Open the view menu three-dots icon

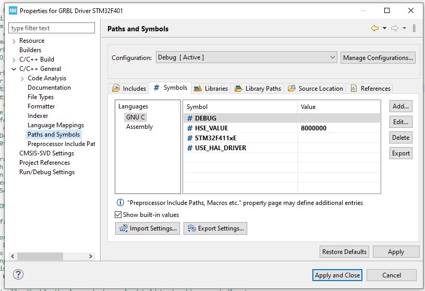coord(414,28)
